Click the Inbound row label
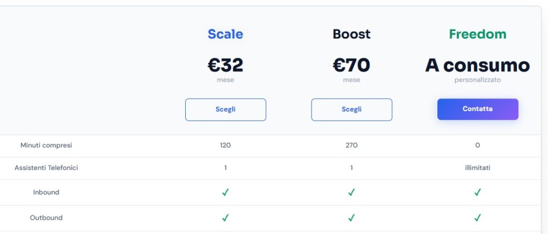Image resolution: width=548 pixels, height=234 pixels. [46, 192]
